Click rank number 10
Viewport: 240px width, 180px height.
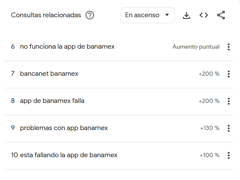coord(15,155)
